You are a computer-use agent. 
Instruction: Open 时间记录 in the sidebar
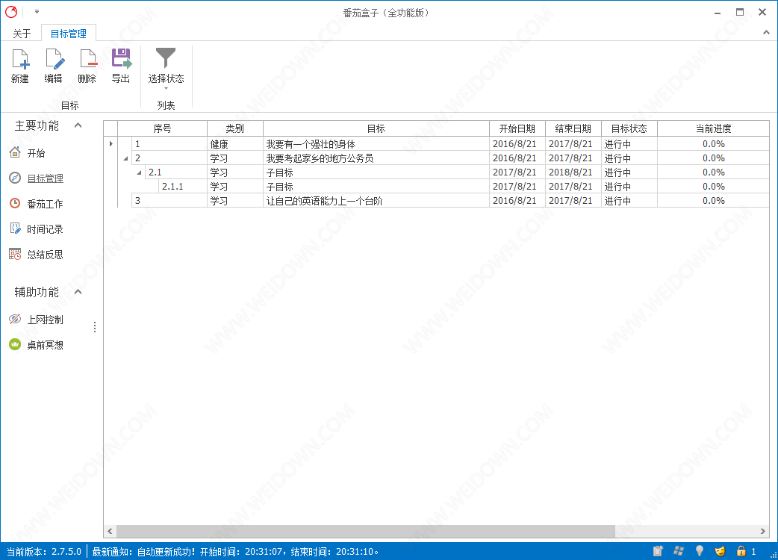[x=37, y=229]
